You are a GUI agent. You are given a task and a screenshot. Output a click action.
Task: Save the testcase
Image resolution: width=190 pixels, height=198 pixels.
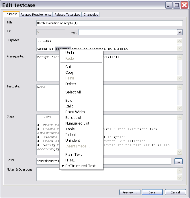click(x=152, y=192)
